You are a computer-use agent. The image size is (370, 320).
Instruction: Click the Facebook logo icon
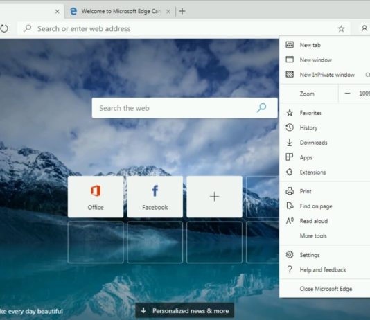155,190
